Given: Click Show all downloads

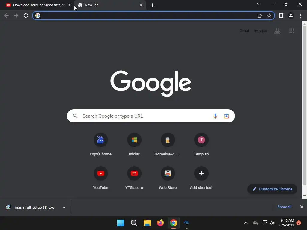Looking at the screenshot, I should click(x=284, y=207).
